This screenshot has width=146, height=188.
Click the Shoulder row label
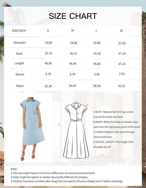[20, 42]
